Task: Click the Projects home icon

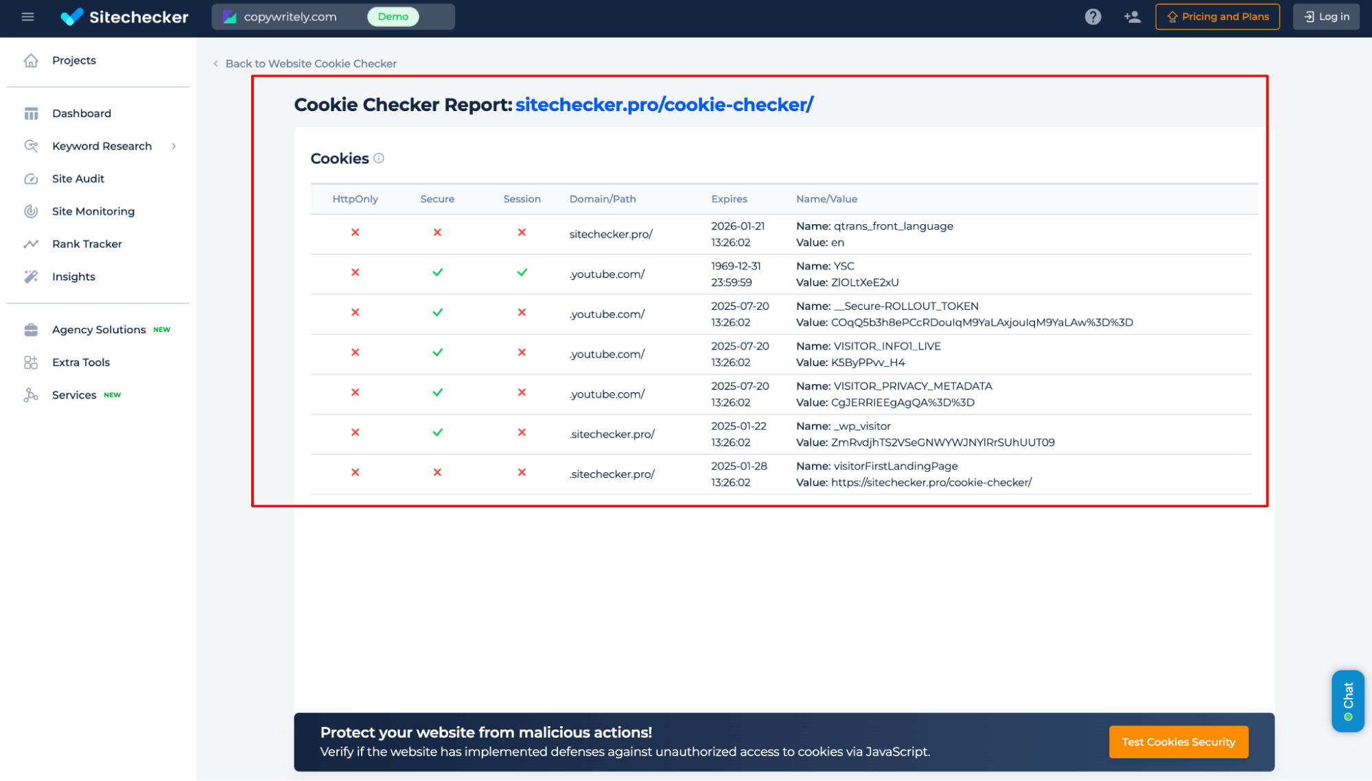Action: coord(31,60)
